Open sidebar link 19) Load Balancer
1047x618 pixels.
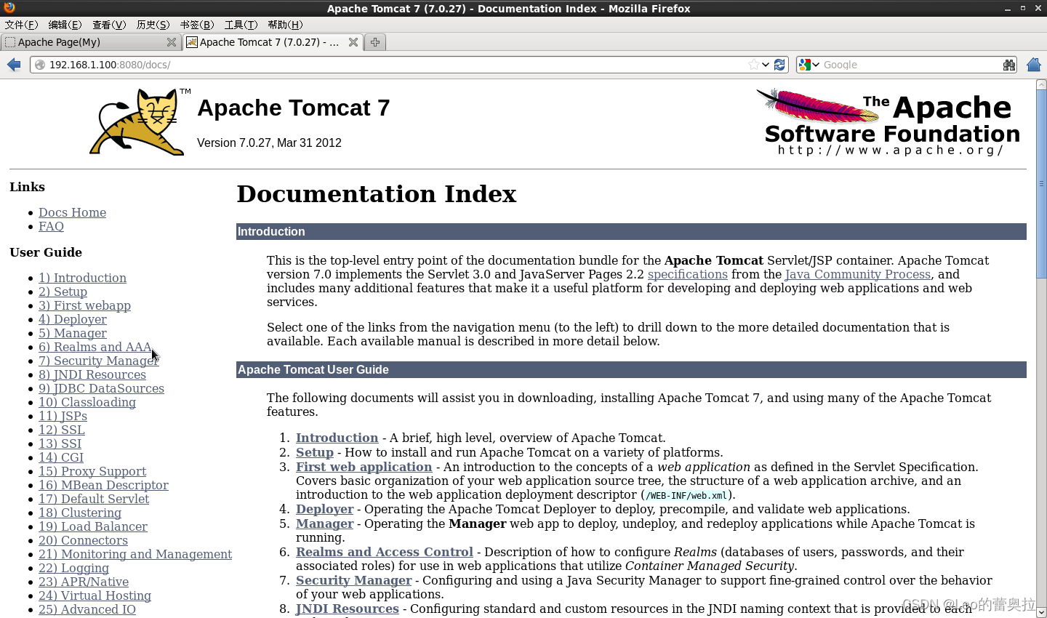pyautogui.click(x=93, y=526)
